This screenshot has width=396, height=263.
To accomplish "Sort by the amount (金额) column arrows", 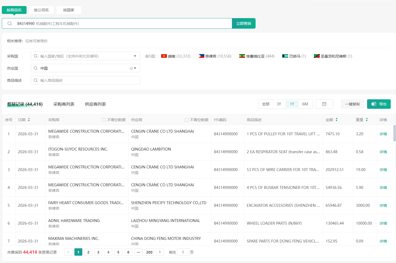I will 337,120.
